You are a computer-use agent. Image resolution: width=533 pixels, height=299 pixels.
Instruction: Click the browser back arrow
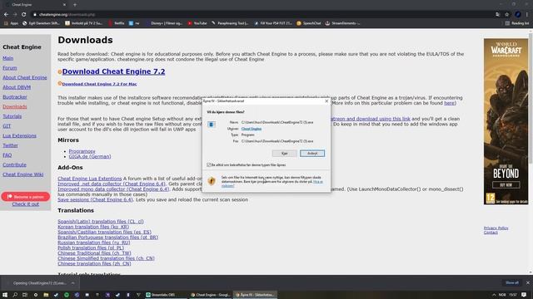(6, 15)
